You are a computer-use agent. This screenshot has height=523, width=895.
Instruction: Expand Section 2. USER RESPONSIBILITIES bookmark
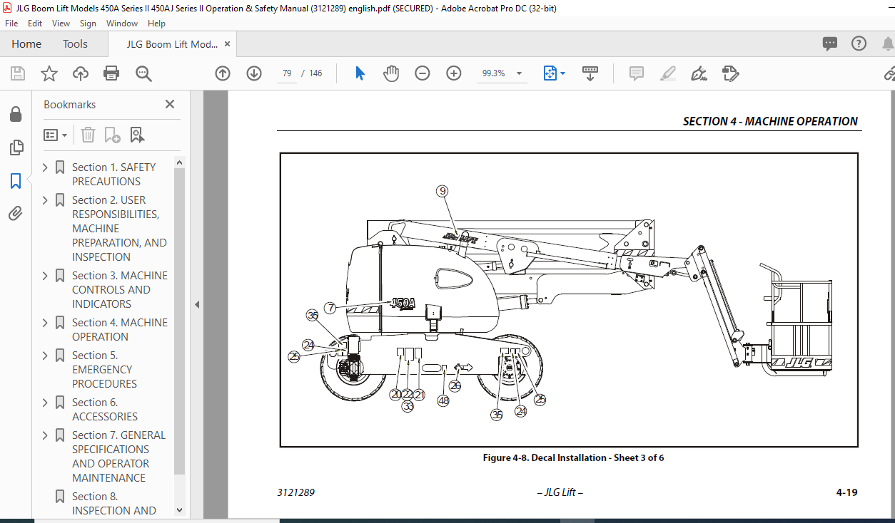46,200
